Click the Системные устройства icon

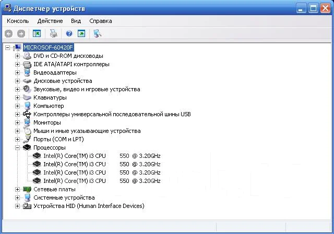[x=27, y=198]
